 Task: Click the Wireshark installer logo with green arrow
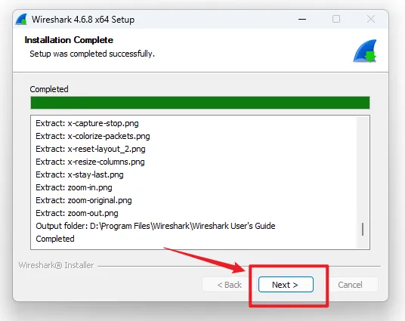pos(365,51)
